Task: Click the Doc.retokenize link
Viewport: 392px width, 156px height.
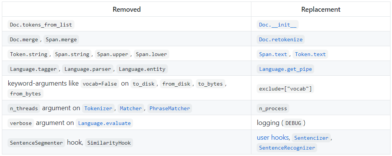Action: [x=281, y=39]
